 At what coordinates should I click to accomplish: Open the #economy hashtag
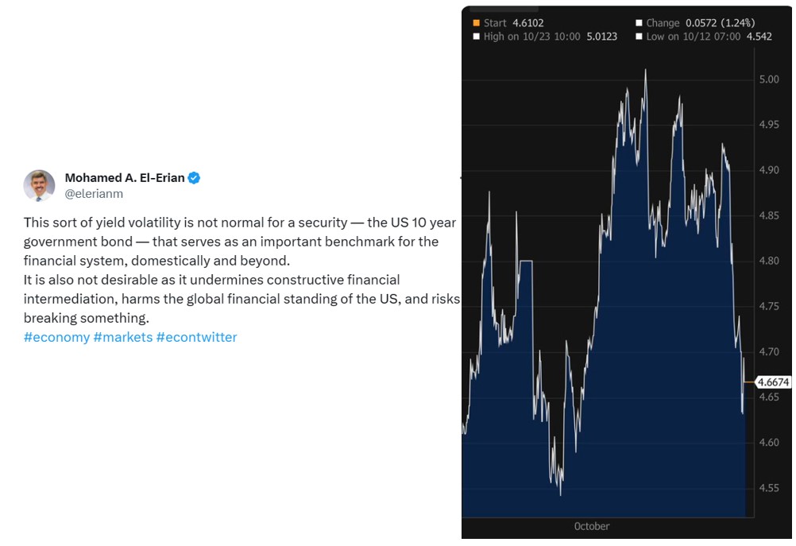coord(56,337)
